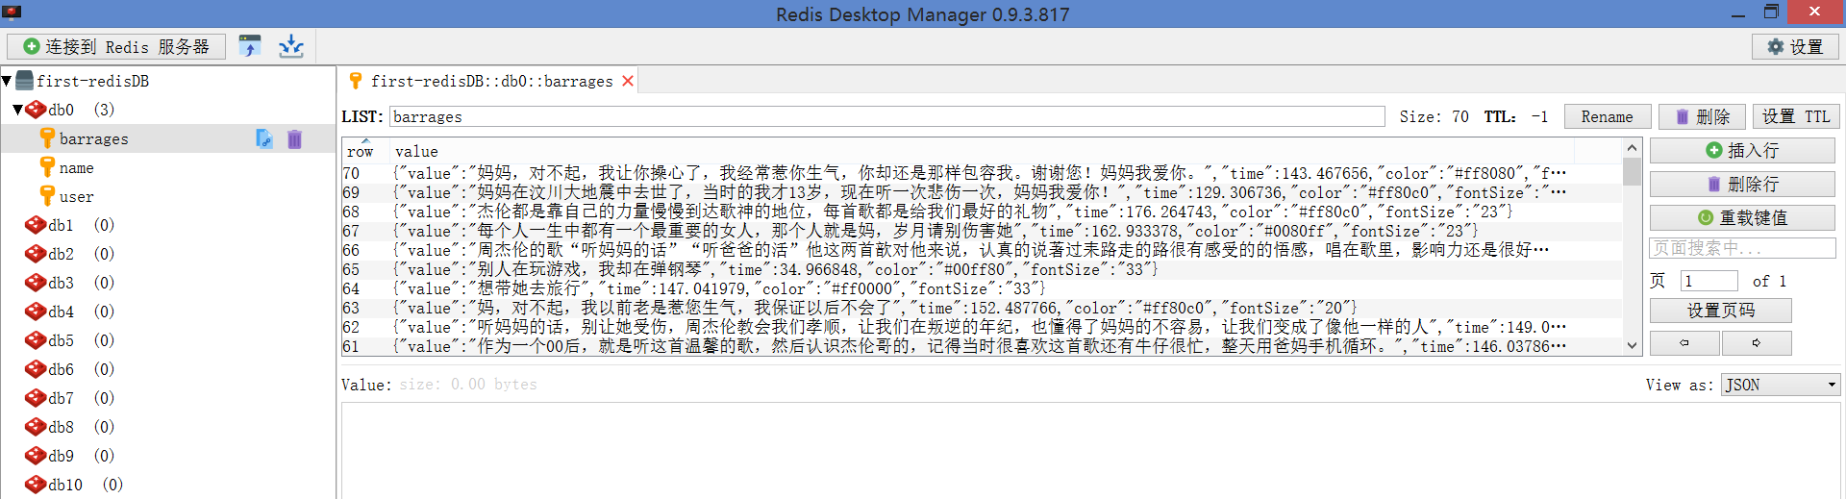Open the 设置 settings button

[1795, 46]
